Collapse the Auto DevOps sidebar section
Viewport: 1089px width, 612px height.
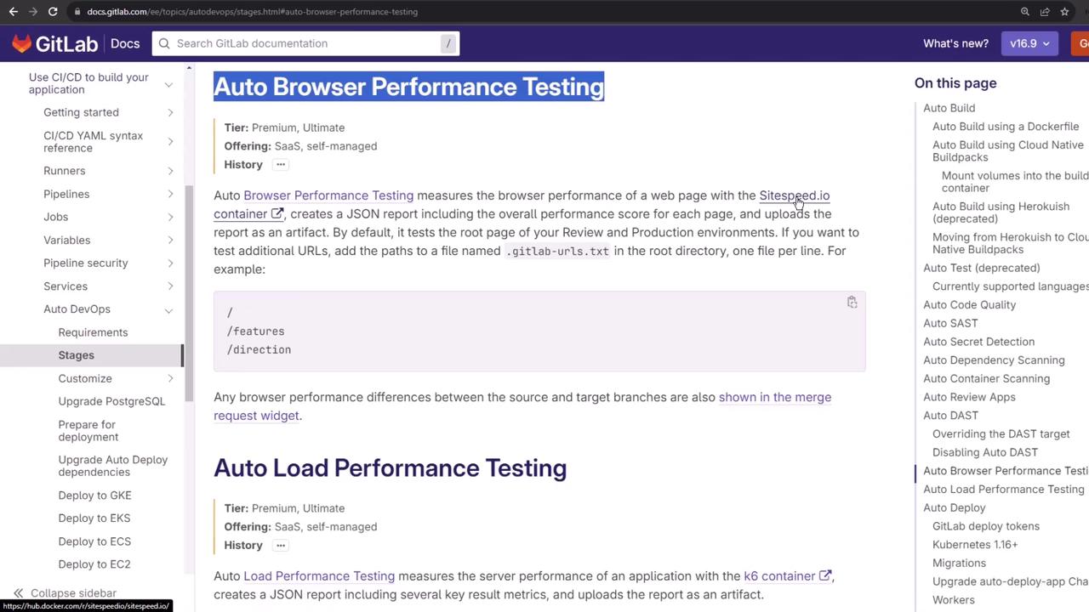click(x=168, y=310)
